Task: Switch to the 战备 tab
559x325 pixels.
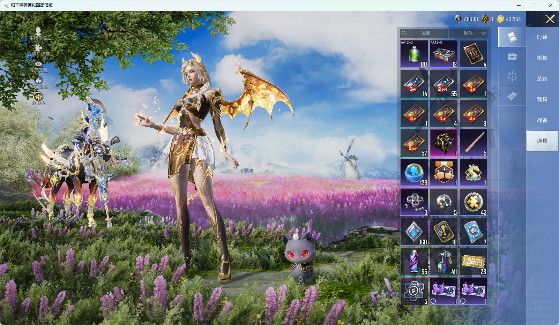Action: point(542,120)
